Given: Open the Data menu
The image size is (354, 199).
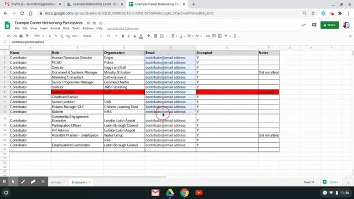Looking at the screenshot, I should click(66, 28).
